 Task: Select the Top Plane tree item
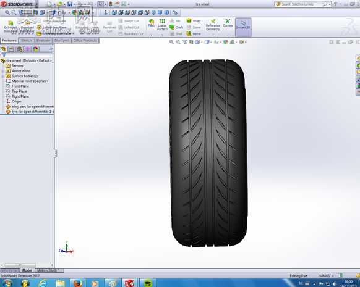[17, 91]
